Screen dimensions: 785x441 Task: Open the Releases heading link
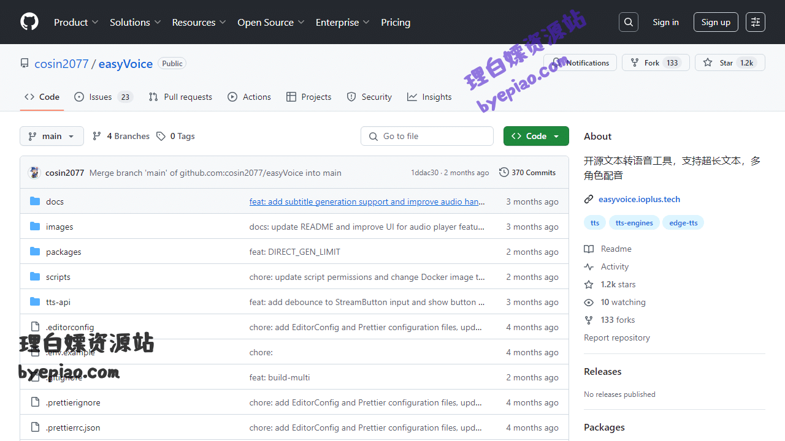coord(602,371)
